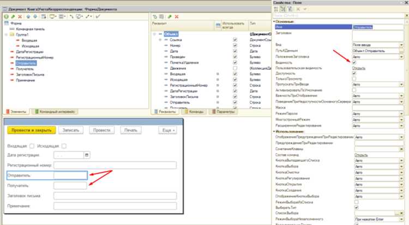Toggle the Доступность checkbox in properties
409x225 pixels.
tap(354, 73)
